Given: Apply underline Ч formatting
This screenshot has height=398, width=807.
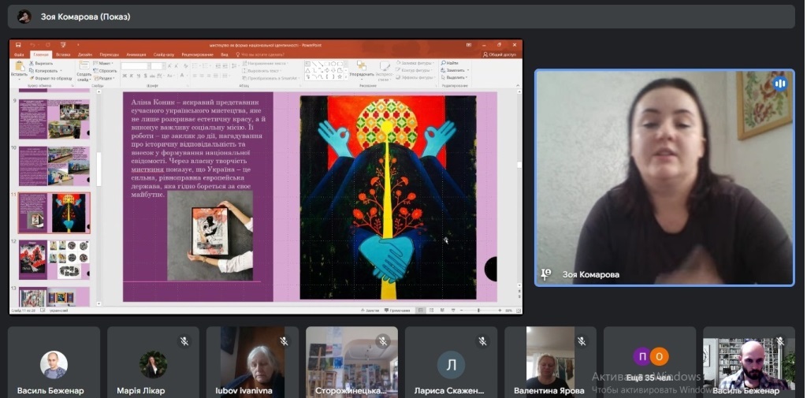Looking at the screenshot, I should (139, 76).
